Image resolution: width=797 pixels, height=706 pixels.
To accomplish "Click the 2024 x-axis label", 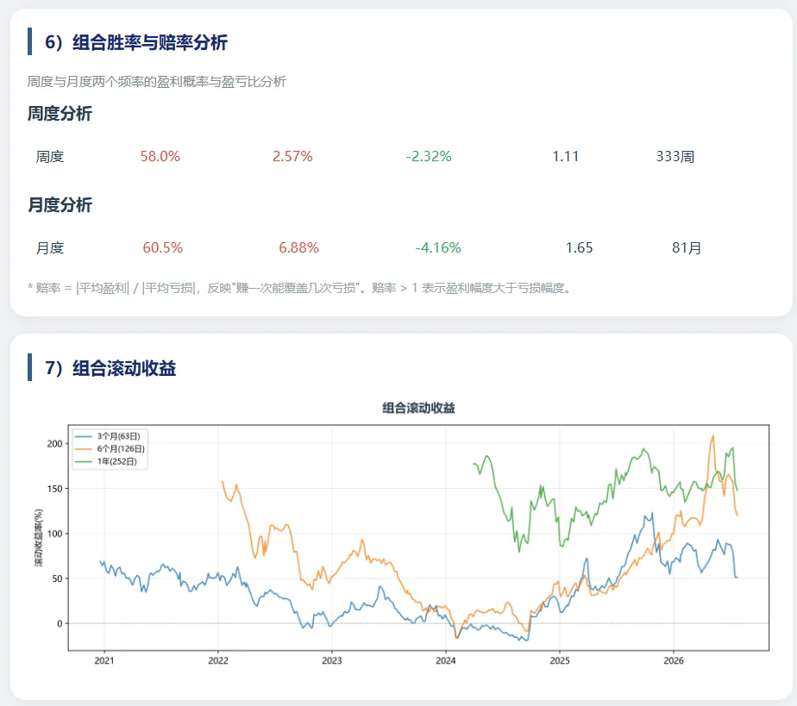I will coord(446,661).
